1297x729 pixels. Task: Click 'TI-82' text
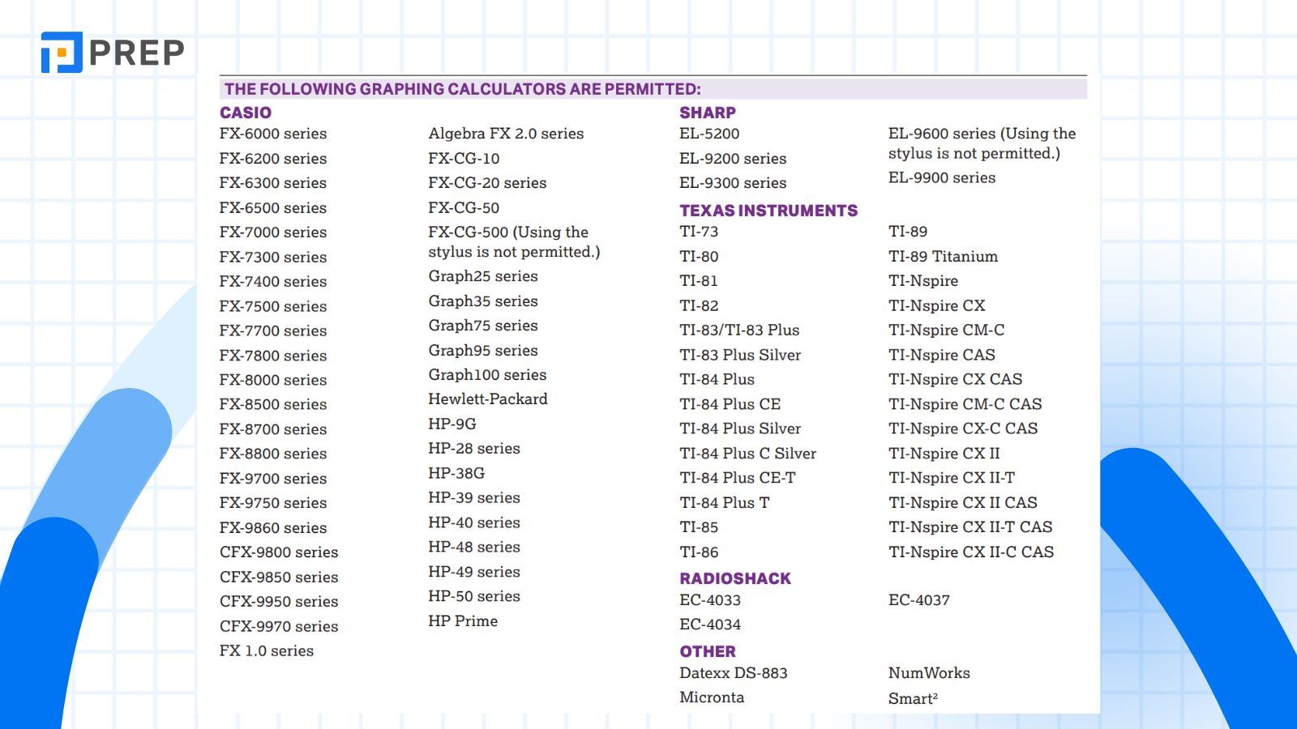coord(699,306)
